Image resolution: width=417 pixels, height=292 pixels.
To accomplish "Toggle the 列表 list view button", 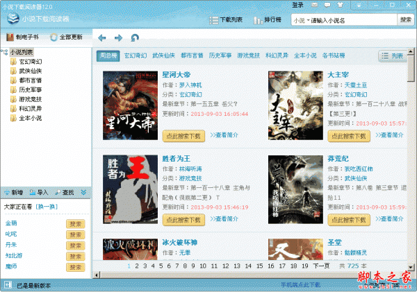I will click(x=393, y=56).
